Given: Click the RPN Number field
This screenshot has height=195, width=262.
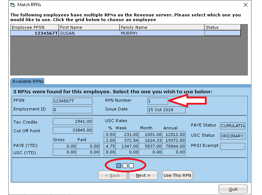Looking at the screenshot, I should coord(158,101).
